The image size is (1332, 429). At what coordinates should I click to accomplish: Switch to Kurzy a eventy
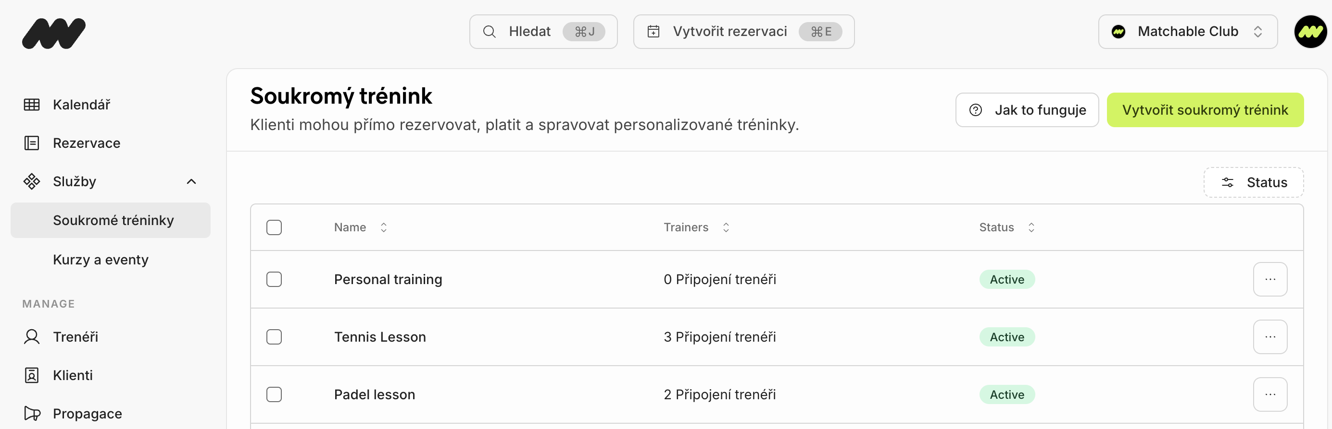(x=101, y=260)
